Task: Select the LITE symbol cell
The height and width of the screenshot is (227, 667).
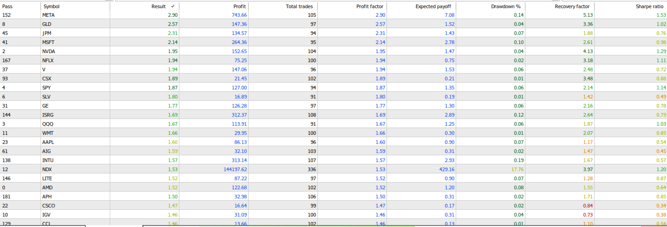Action: [x=75, y=178]
